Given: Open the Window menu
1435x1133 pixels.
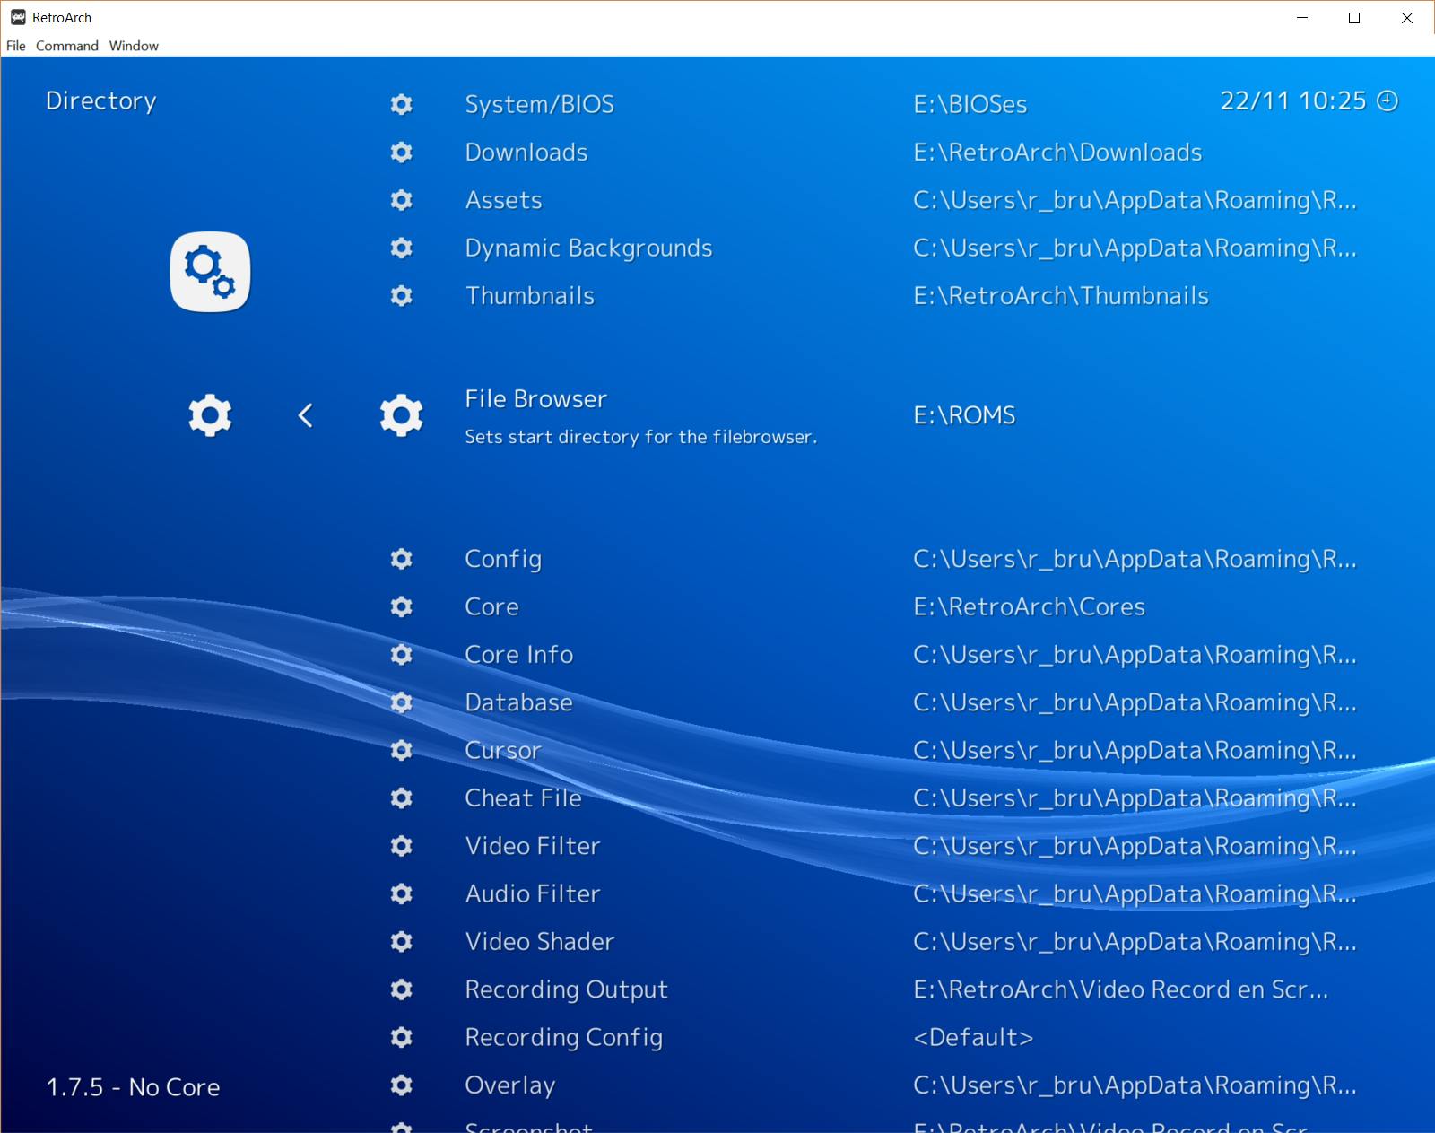Looking at the screenshot, I should pyautogui.click(x=134, y=46).
